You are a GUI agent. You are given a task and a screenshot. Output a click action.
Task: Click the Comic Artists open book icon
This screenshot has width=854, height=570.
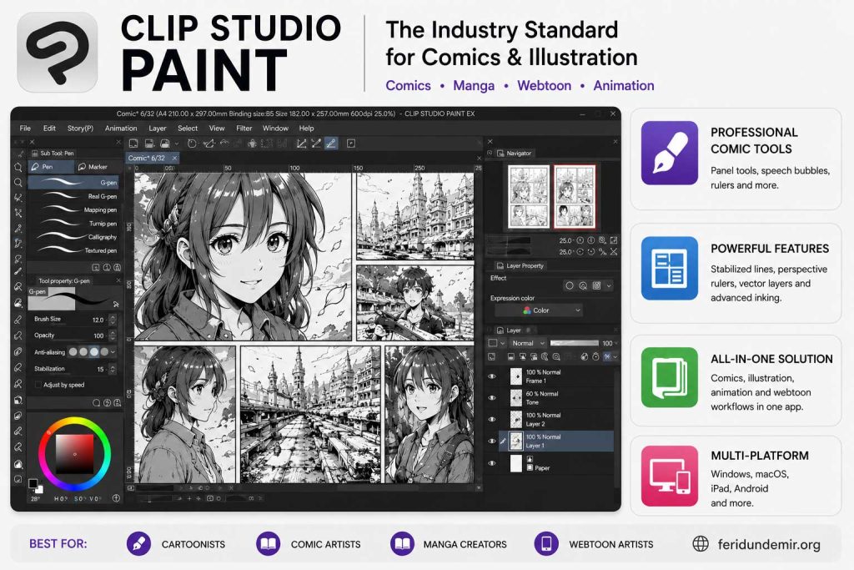[268, 544]
